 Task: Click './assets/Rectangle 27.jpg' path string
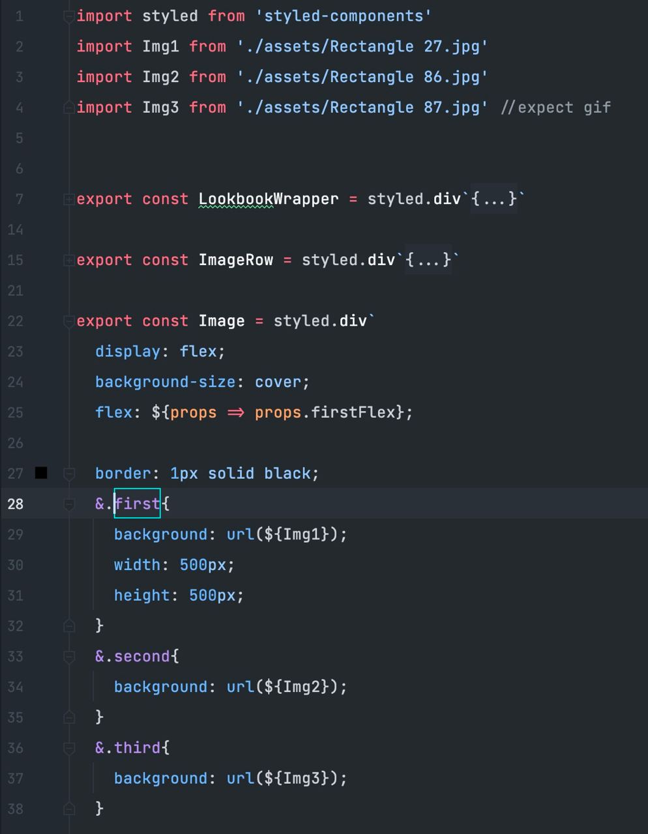(362, 47)
